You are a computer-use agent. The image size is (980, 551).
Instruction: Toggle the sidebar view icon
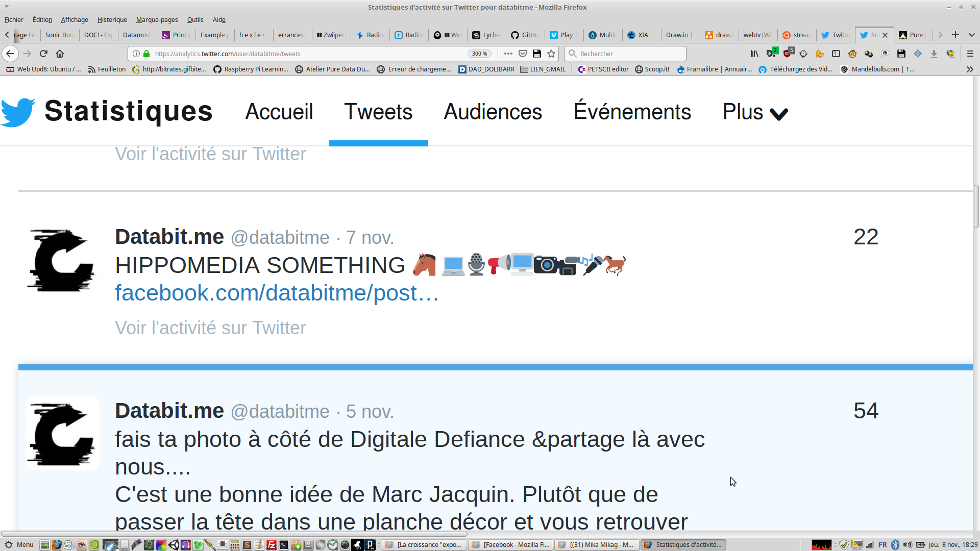[836, 54]
